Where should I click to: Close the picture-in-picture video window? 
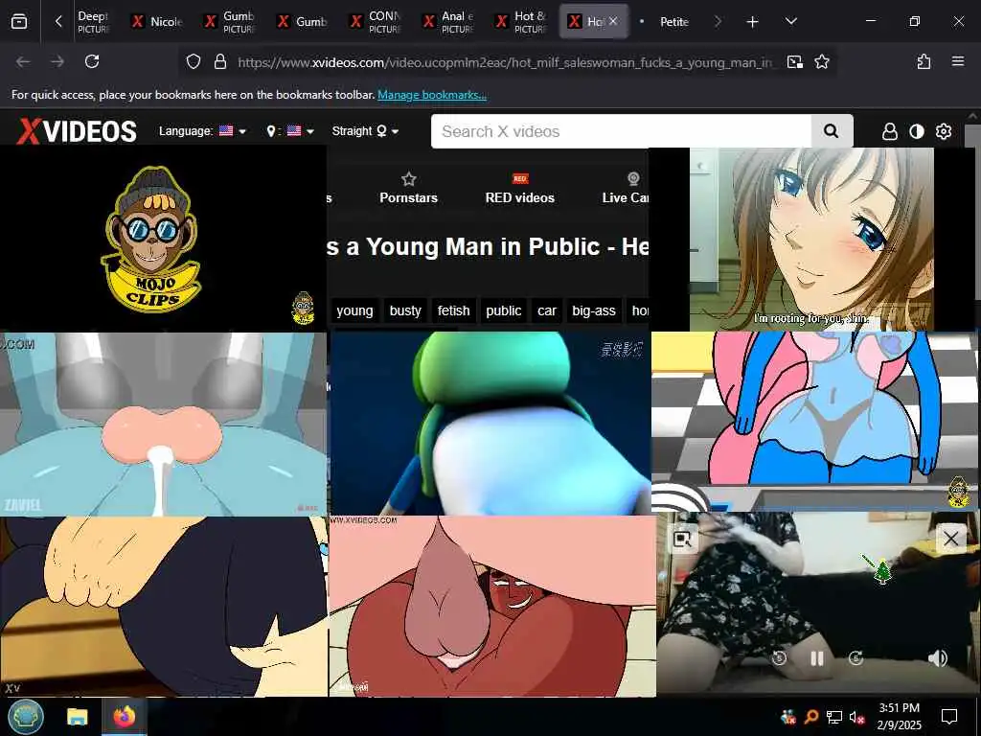(951, 539)
